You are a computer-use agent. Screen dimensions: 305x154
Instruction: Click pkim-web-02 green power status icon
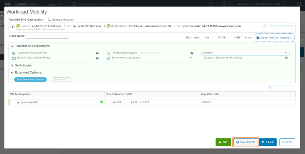tap(101, 102)
